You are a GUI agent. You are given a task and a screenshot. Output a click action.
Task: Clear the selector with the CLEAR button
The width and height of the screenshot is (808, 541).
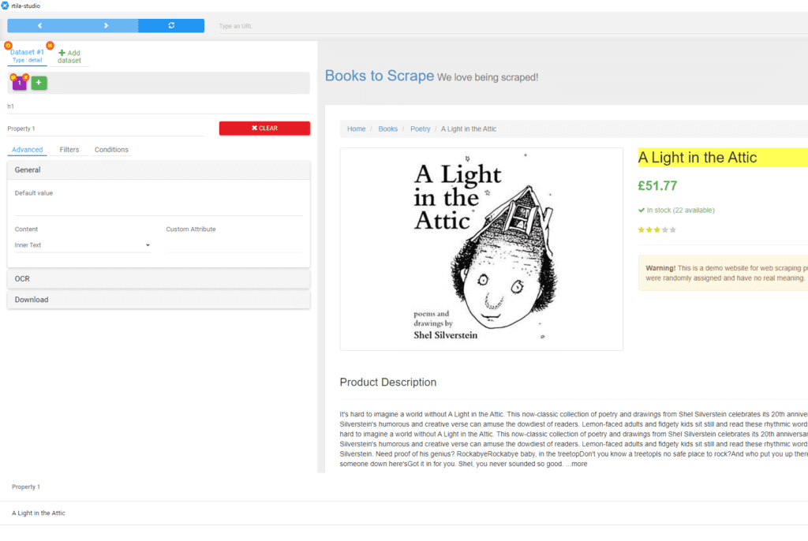264,129
